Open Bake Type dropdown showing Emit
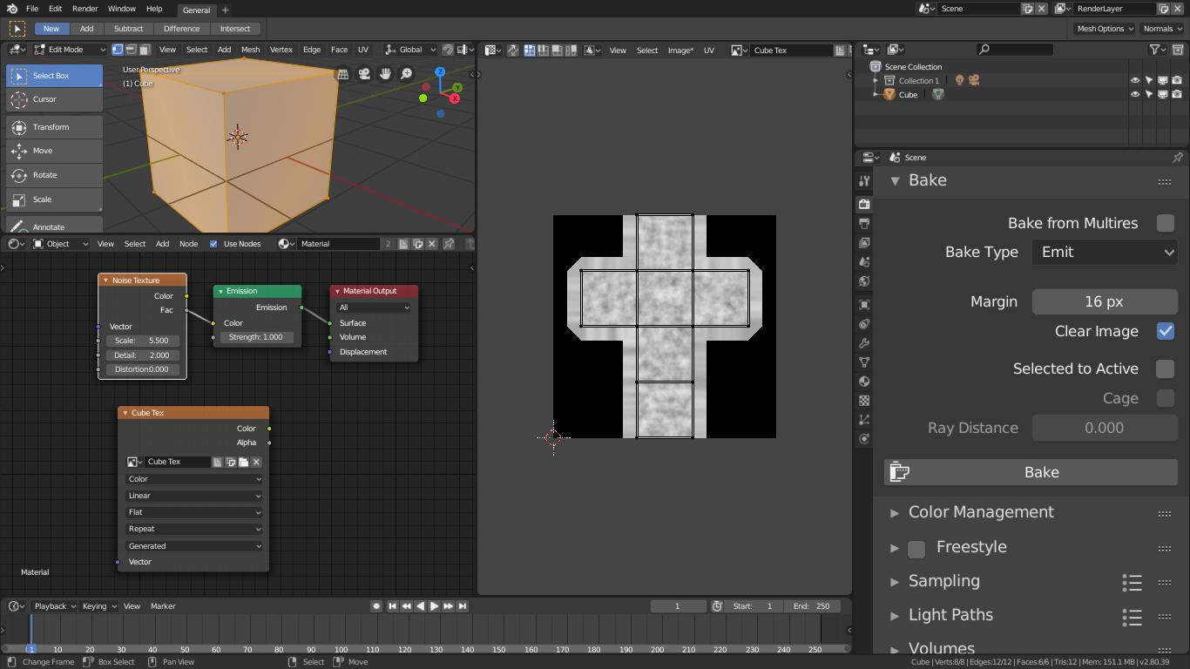The width and height of the screenshot is (1190, 669). click(1105, 252)
